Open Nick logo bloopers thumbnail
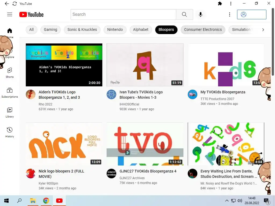The width and height of the screenshot is (275, 206). (64, 144)
